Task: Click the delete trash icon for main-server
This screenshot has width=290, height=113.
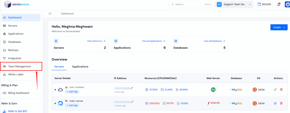Action: 281,103
